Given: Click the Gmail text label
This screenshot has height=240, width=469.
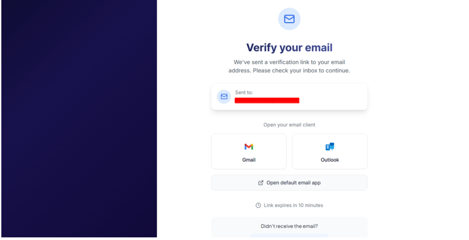Looking at the screenshot, I should tap(249, 160).
